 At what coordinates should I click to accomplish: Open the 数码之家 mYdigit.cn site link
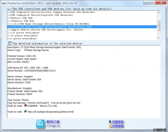[x=53, y=124]
